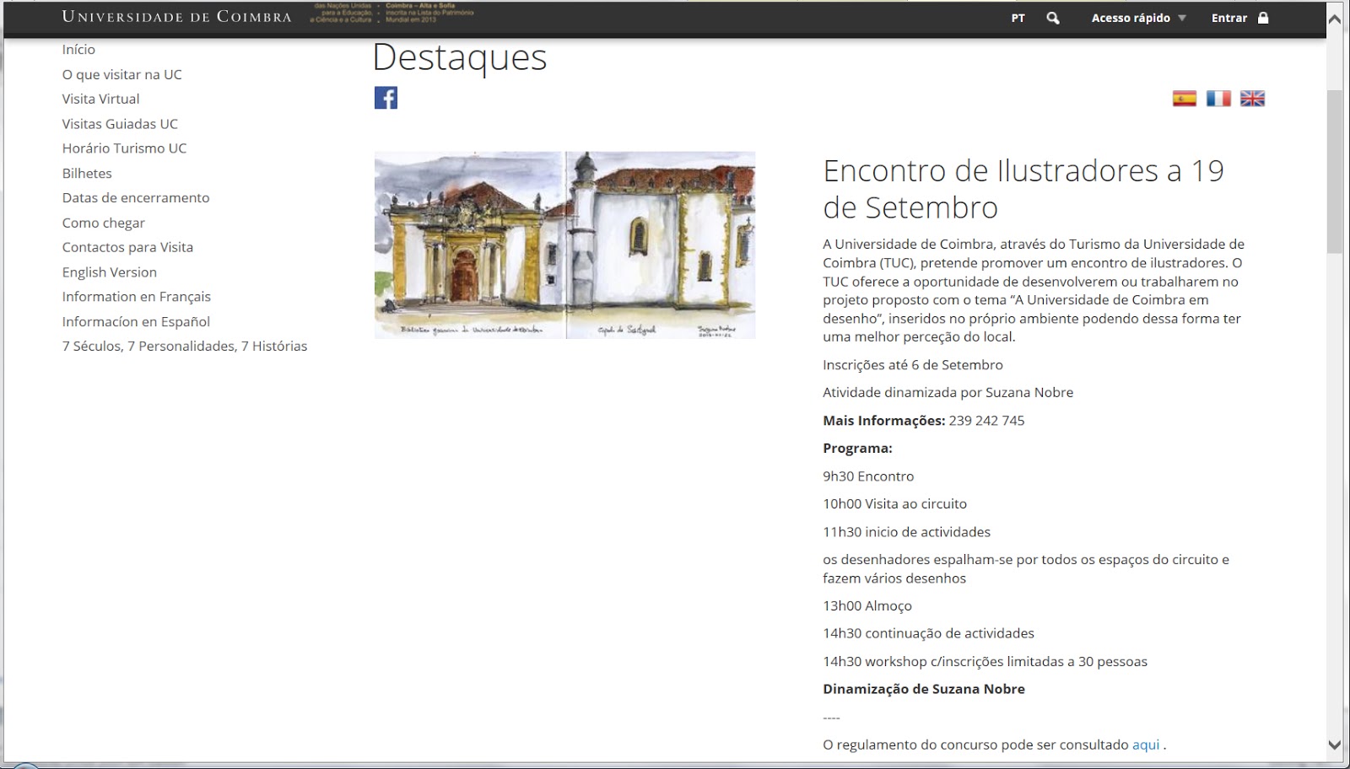The height and width of the screenshot is (769, 1350).
Task: Click the watercolor illustration of the university
Action: (x=564, y=245)
